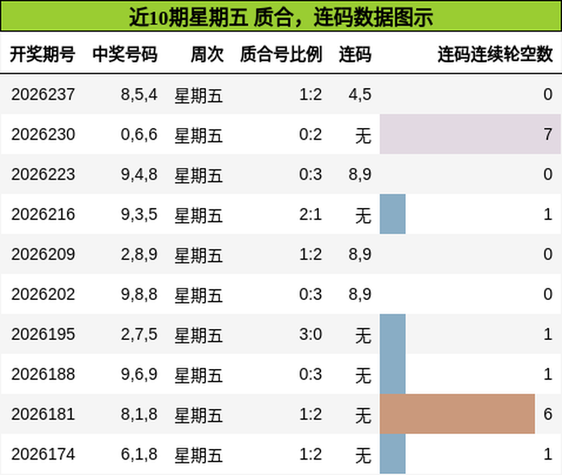Select winning numbers 9,3,5

139,214
